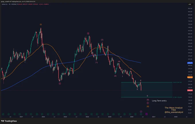This screenshot has width=195, height=124.
Task: Click the 2026 label on time axis
Action: click(132, 117)
